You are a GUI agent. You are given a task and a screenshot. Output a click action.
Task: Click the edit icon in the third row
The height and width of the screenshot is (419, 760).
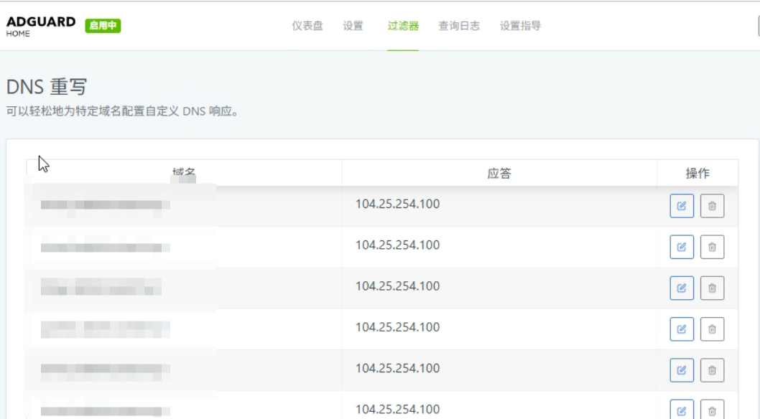click(x=682, y=288)
